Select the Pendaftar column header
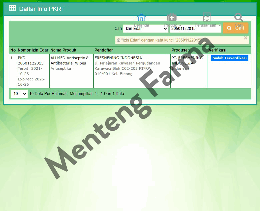 [x=104, y=50]
